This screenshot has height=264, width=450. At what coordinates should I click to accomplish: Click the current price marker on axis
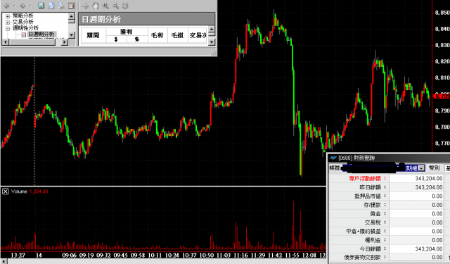tap(442, 96)
